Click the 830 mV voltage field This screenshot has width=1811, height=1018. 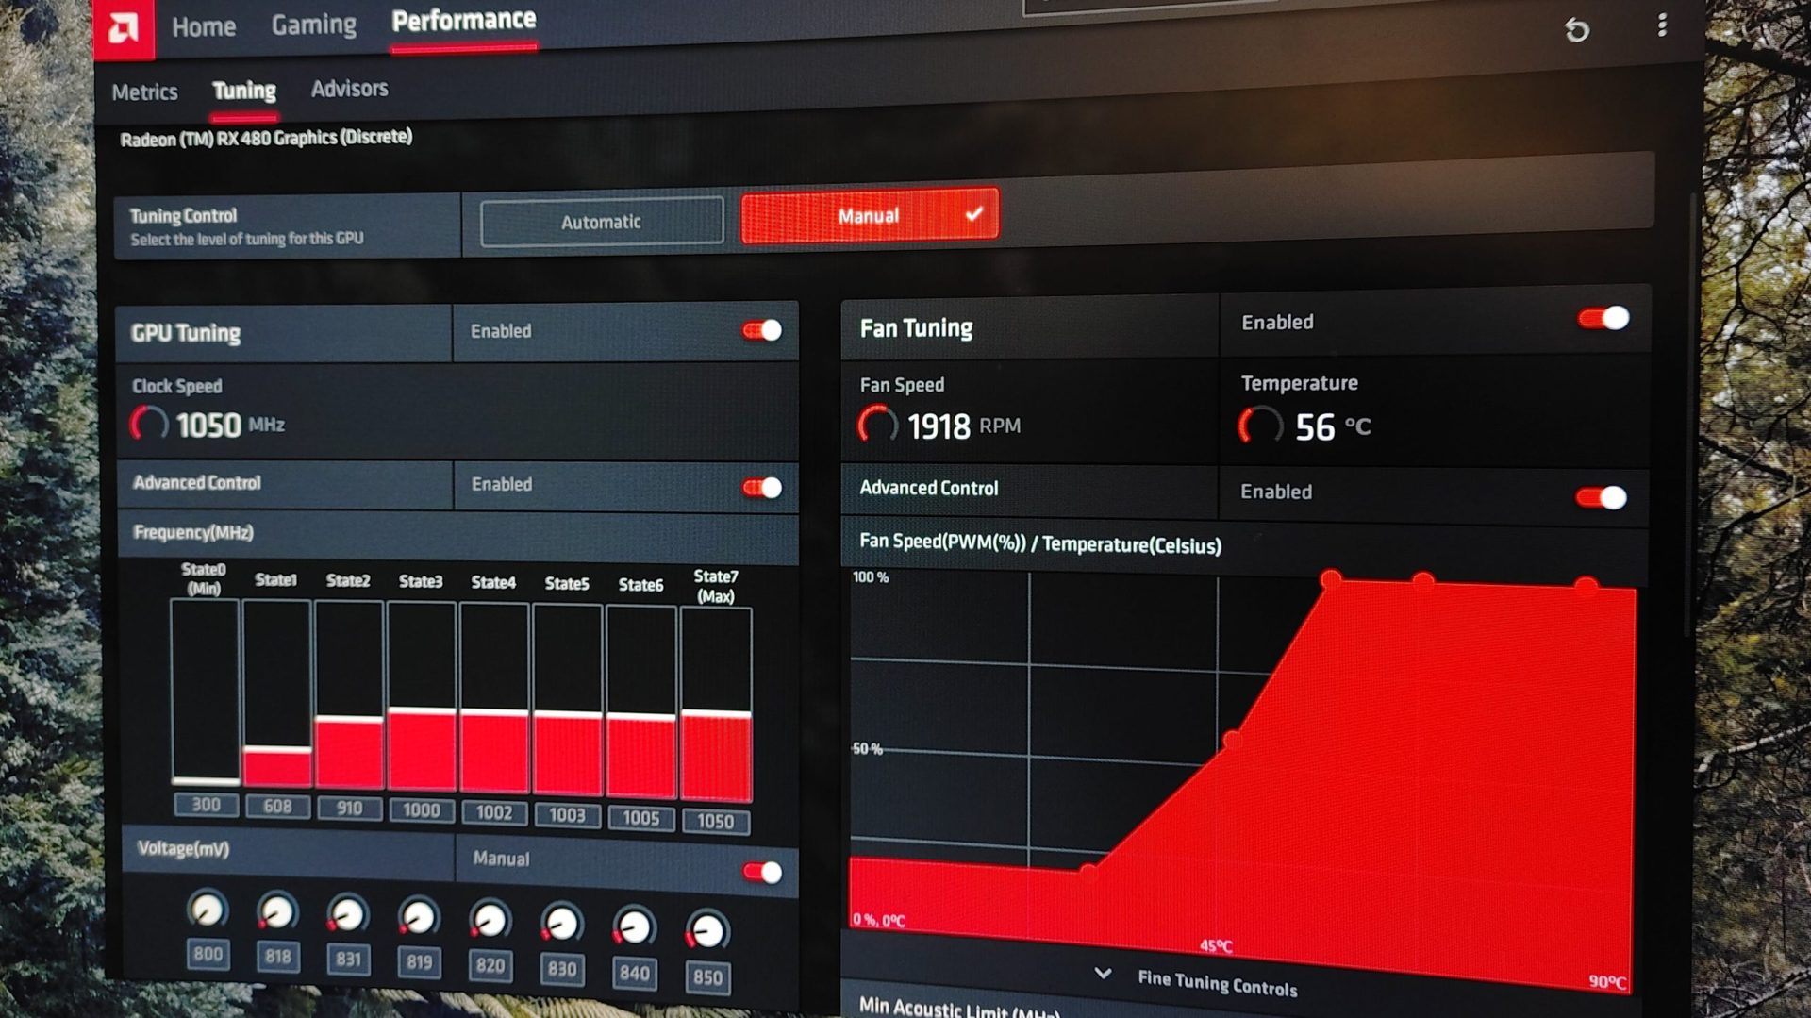pyautogui.click(x=562, y=969)
